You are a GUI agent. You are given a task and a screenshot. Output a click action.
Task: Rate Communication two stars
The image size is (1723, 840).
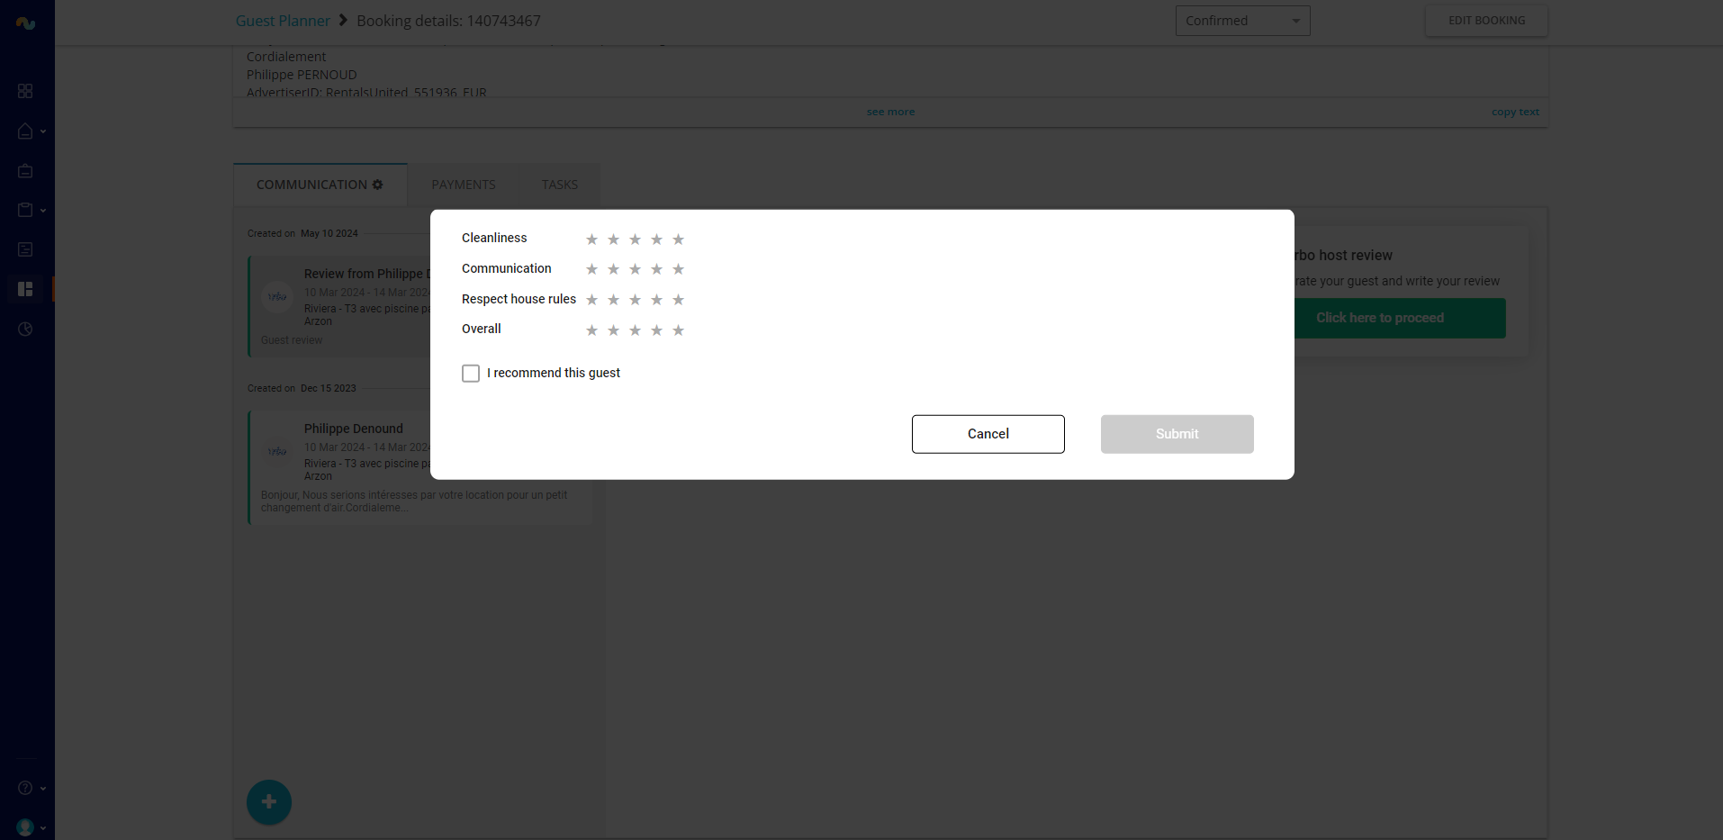click(x=613, y=269)
